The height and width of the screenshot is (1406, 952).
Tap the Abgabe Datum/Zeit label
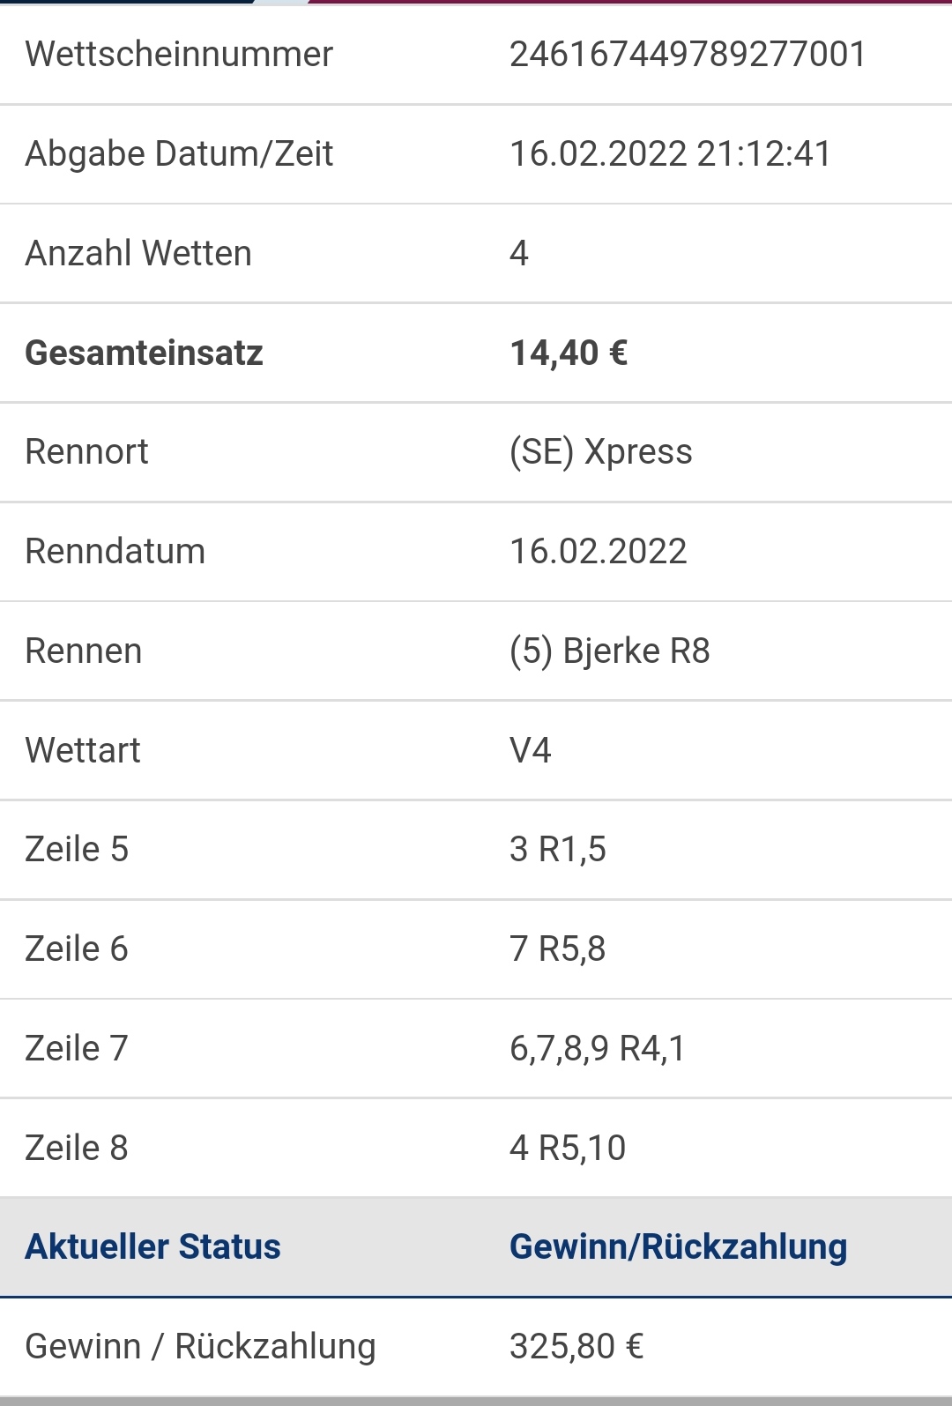point(179,154)
